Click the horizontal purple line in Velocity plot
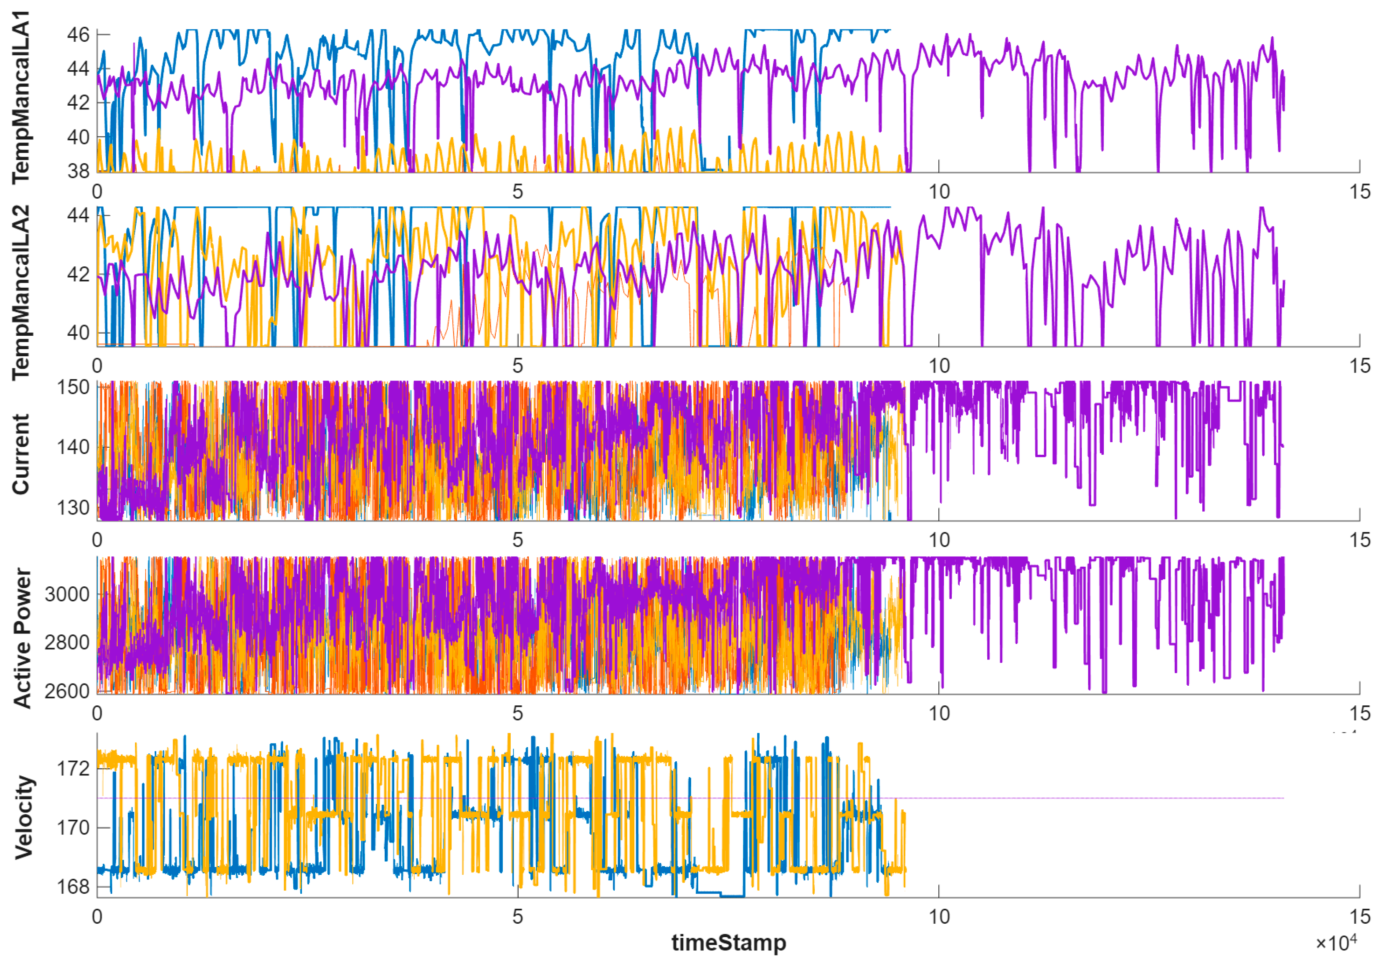 1081,798
